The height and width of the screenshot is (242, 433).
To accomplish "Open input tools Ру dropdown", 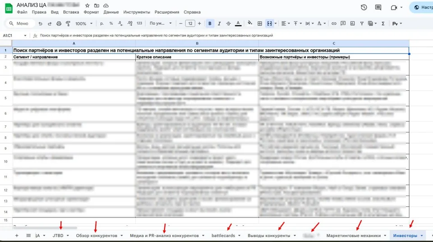I will click(x=397, y=23).
